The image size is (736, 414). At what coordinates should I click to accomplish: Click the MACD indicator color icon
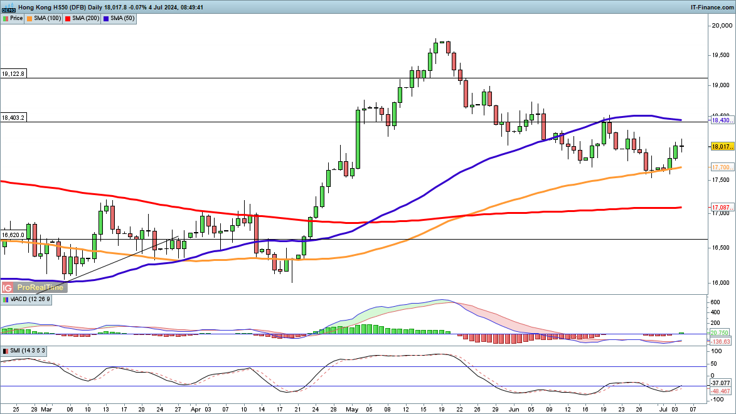pyautogui.click(x=6, y=300)
